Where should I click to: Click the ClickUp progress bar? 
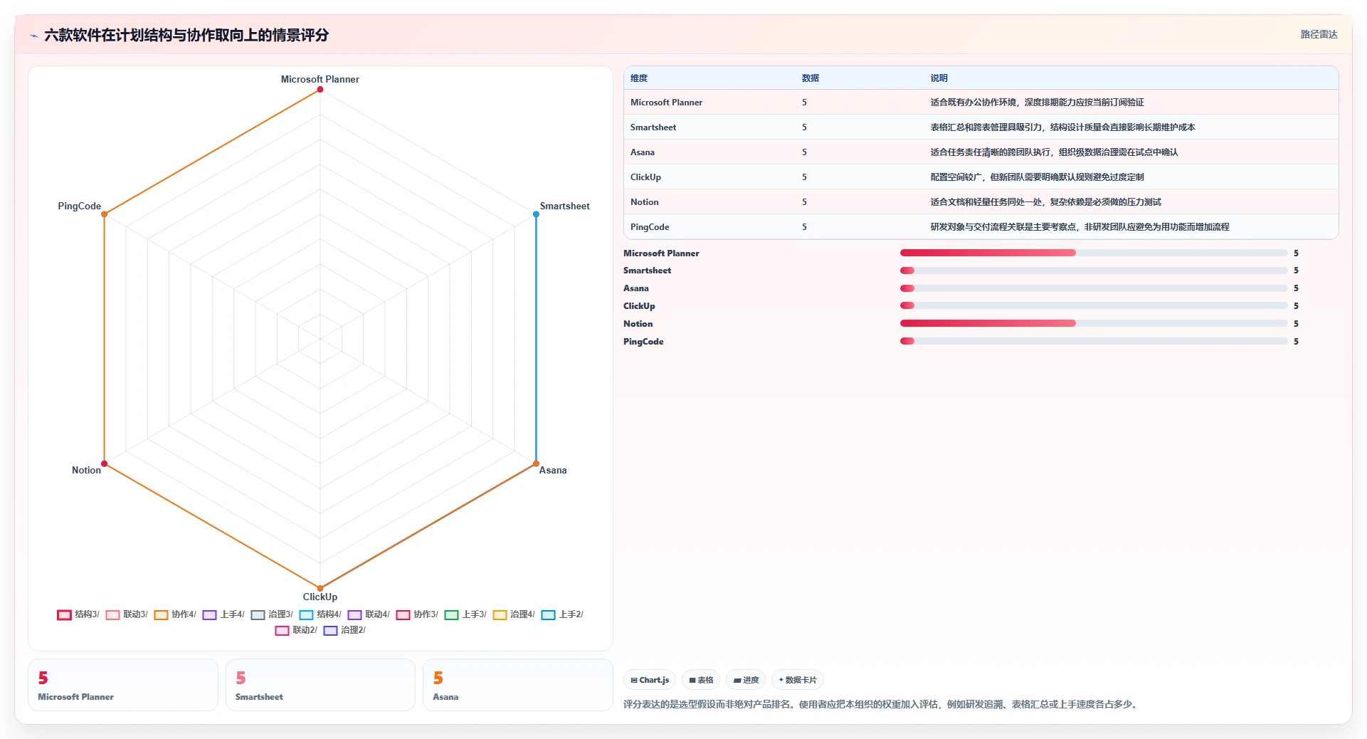pyautogui.click(x=1094, y=305)
